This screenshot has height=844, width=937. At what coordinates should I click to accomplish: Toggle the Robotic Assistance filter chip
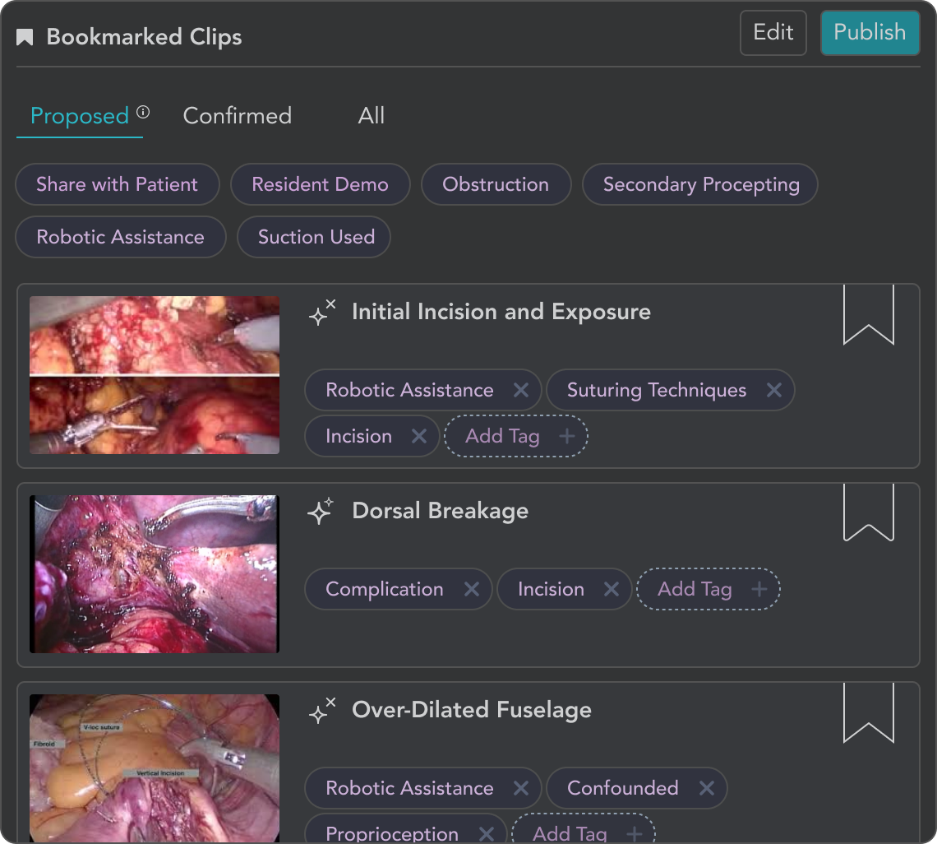pyautogui.click(x=121, y=237)
